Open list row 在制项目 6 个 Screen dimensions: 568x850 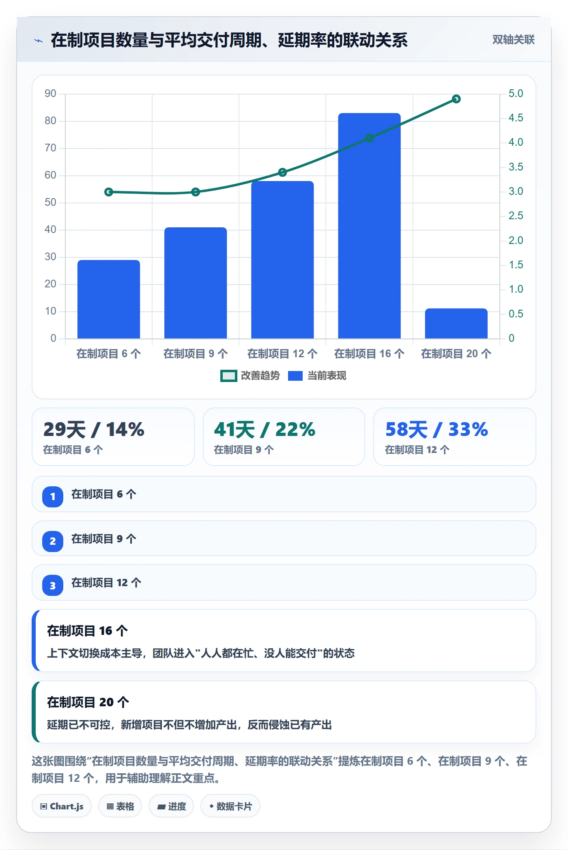pyautogui.click(x=284, y=494)
